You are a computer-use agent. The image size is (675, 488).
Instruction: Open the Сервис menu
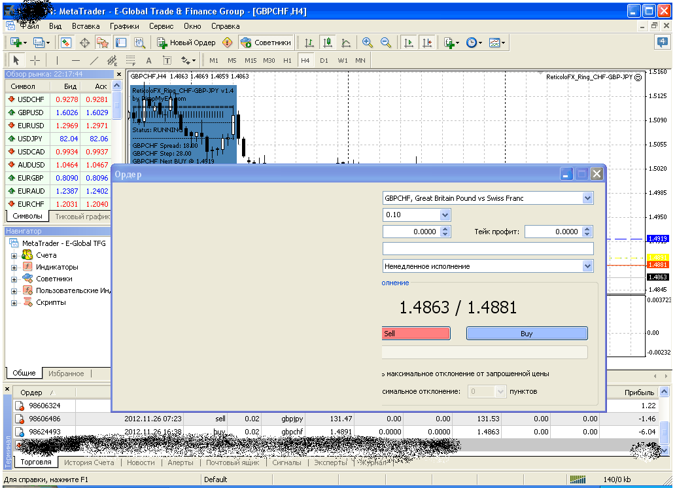pyautogui.click(x=161, y=26)
